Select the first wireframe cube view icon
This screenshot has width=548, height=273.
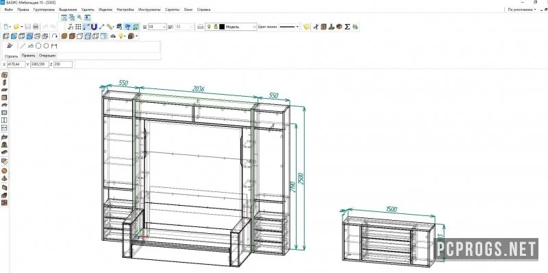click(x=6, y=36)
